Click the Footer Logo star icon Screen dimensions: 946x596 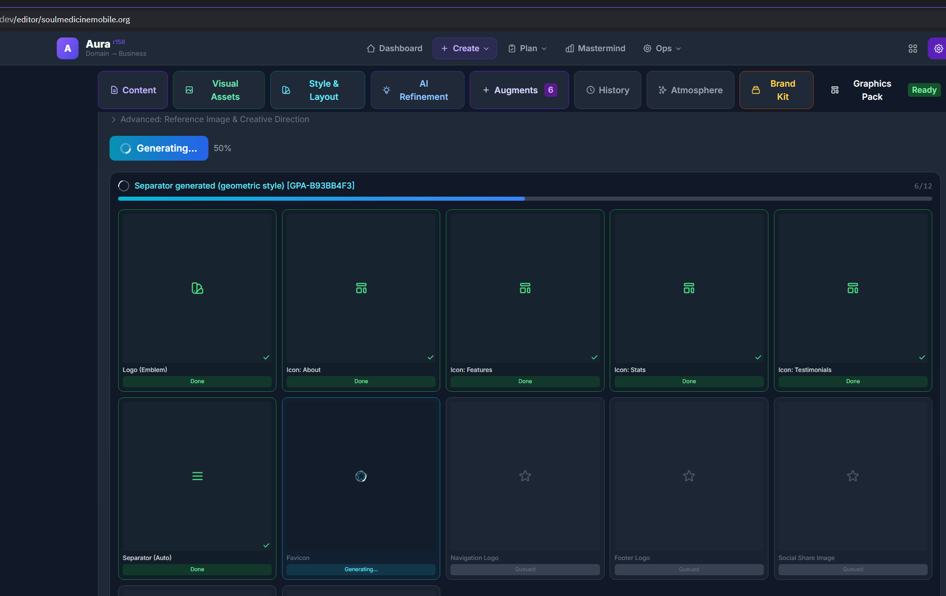689,476
